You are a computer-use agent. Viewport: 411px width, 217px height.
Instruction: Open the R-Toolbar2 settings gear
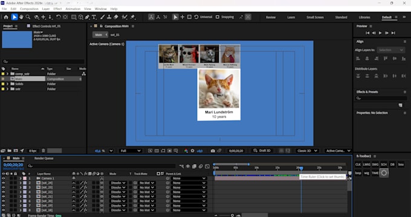(384, 173)
